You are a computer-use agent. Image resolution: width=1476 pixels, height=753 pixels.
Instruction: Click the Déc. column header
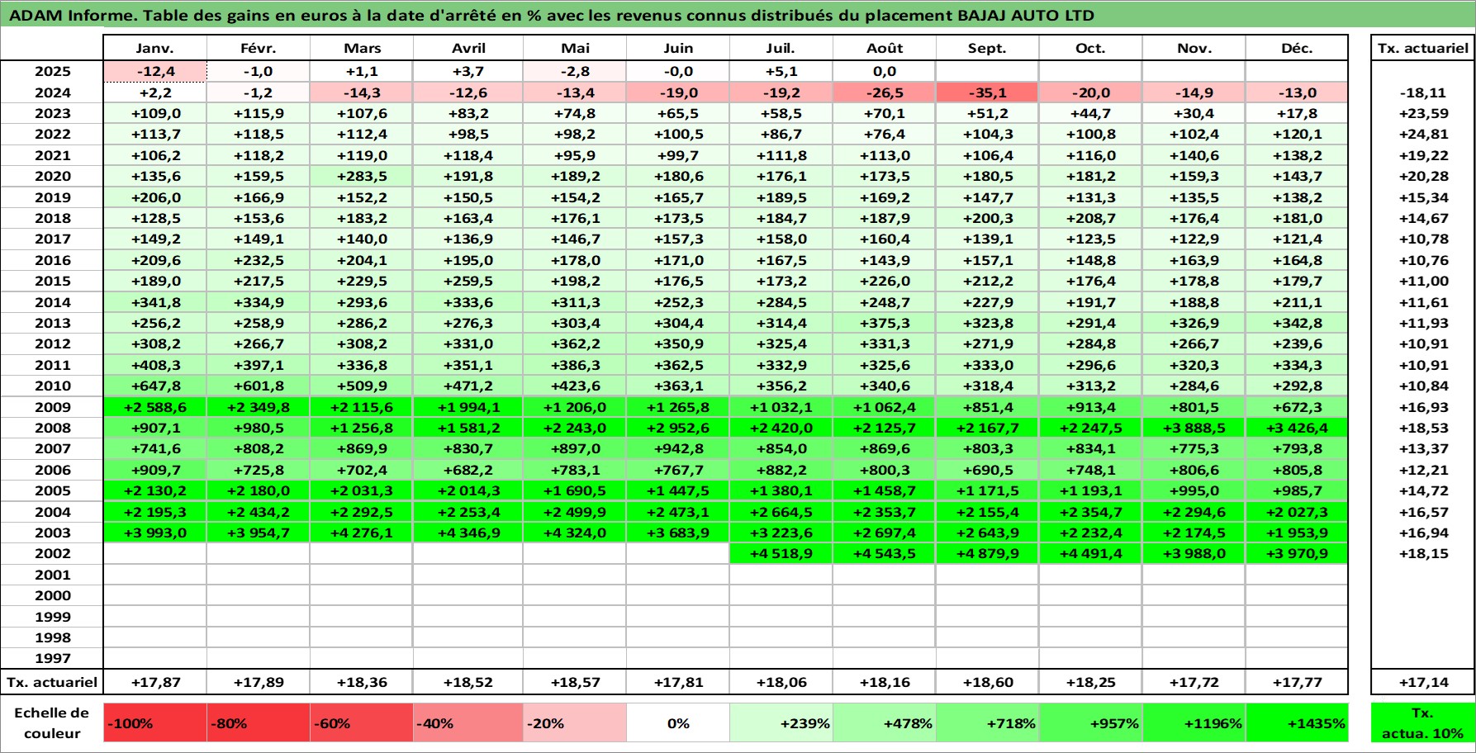point(1297,48)
